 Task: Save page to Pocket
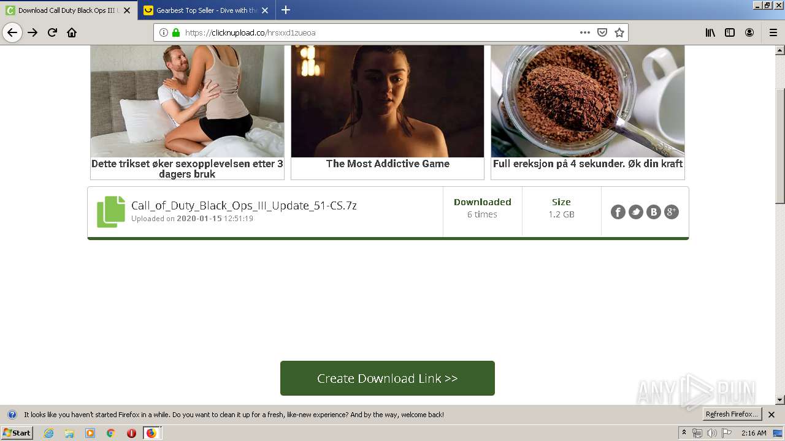tap(602, 32)
